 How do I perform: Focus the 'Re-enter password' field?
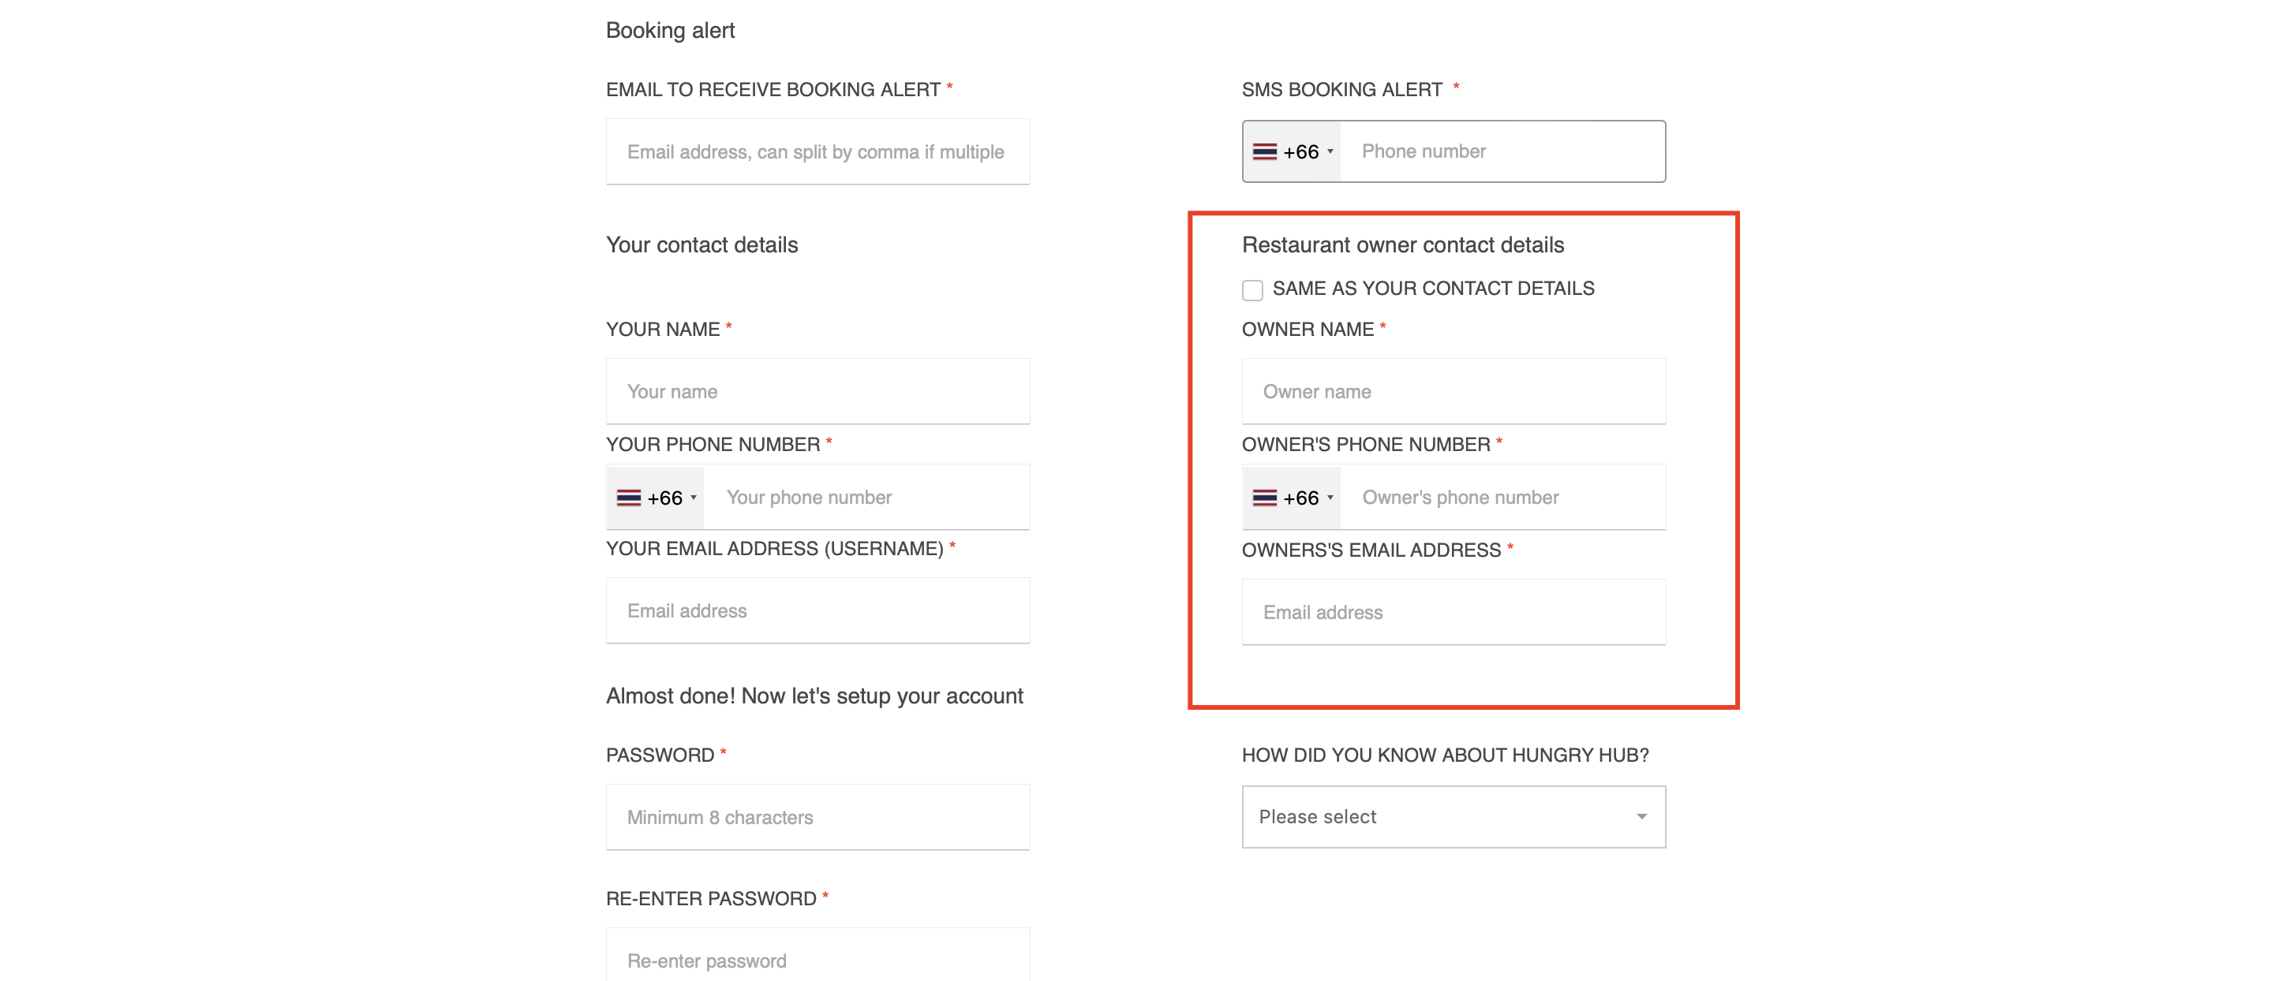(817, 960)
